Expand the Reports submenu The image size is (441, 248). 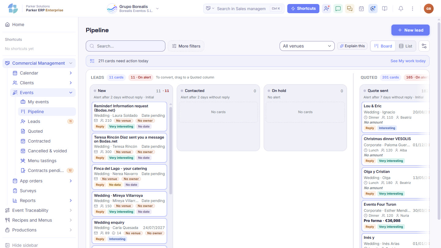tap(71, 200)
